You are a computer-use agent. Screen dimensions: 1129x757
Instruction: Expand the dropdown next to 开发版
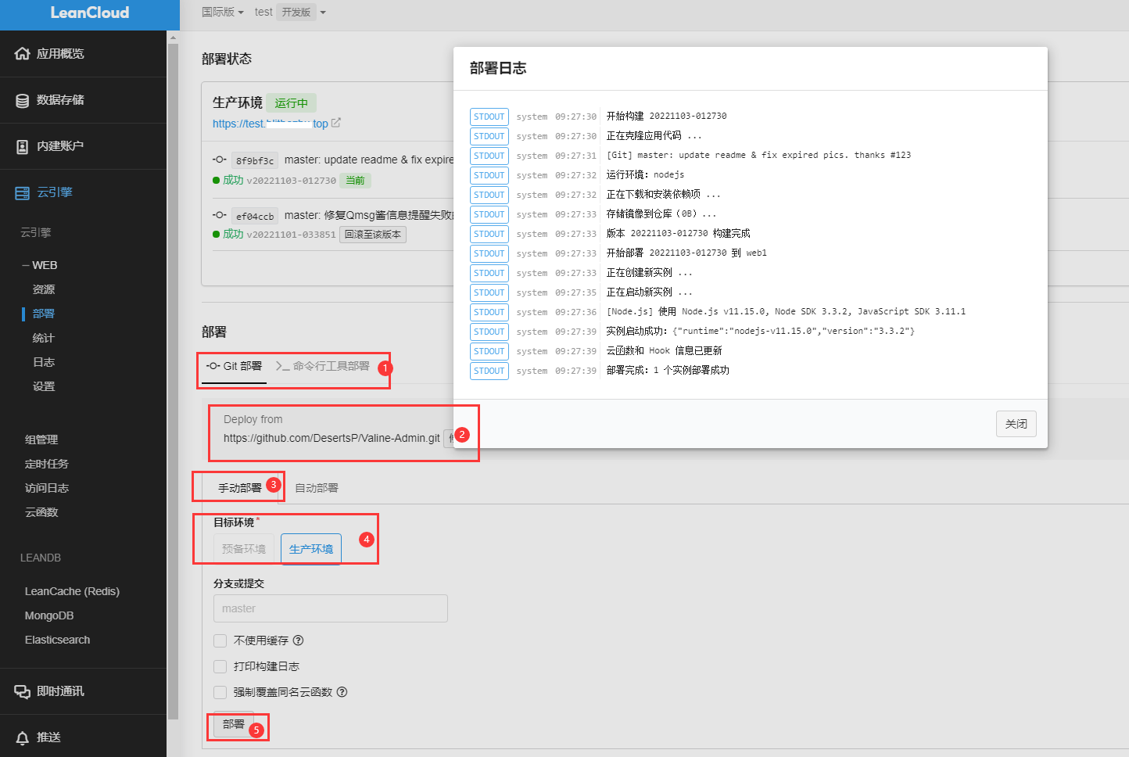coord(323,13)
